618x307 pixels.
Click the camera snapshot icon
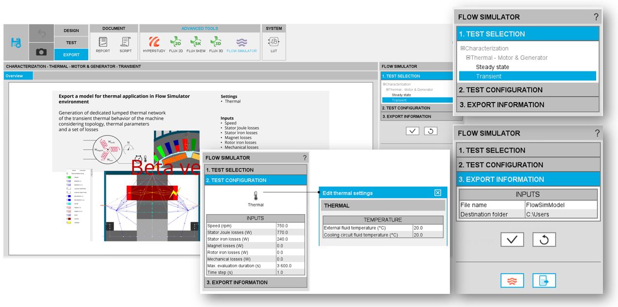pos(41,51)
